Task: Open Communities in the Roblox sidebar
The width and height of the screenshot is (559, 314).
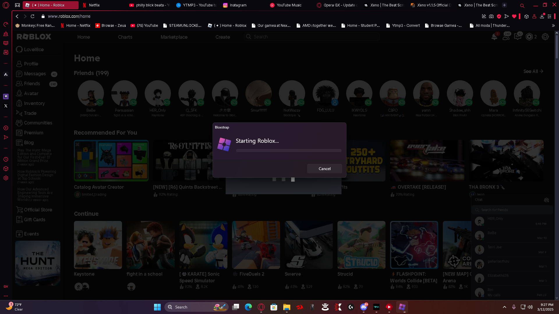Action: (34, 123)
